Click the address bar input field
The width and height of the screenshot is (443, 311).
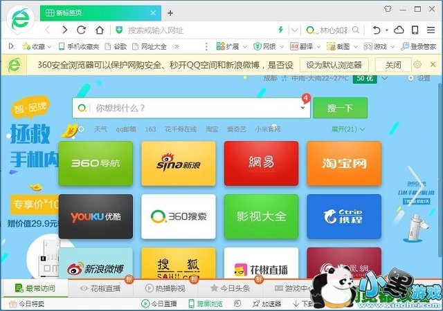[x=199, y=30]
